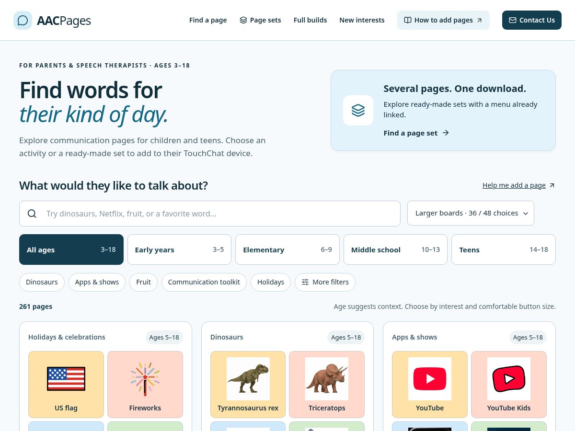575x431 pixels.
Task: Click the layers icon beside Page sets
Action: [243, 20]
